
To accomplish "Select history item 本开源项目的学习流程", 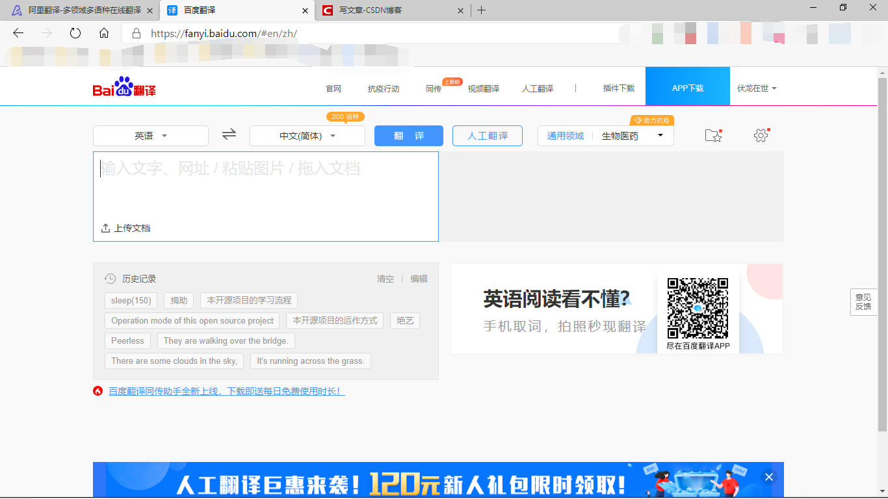I will coord(249,300).
